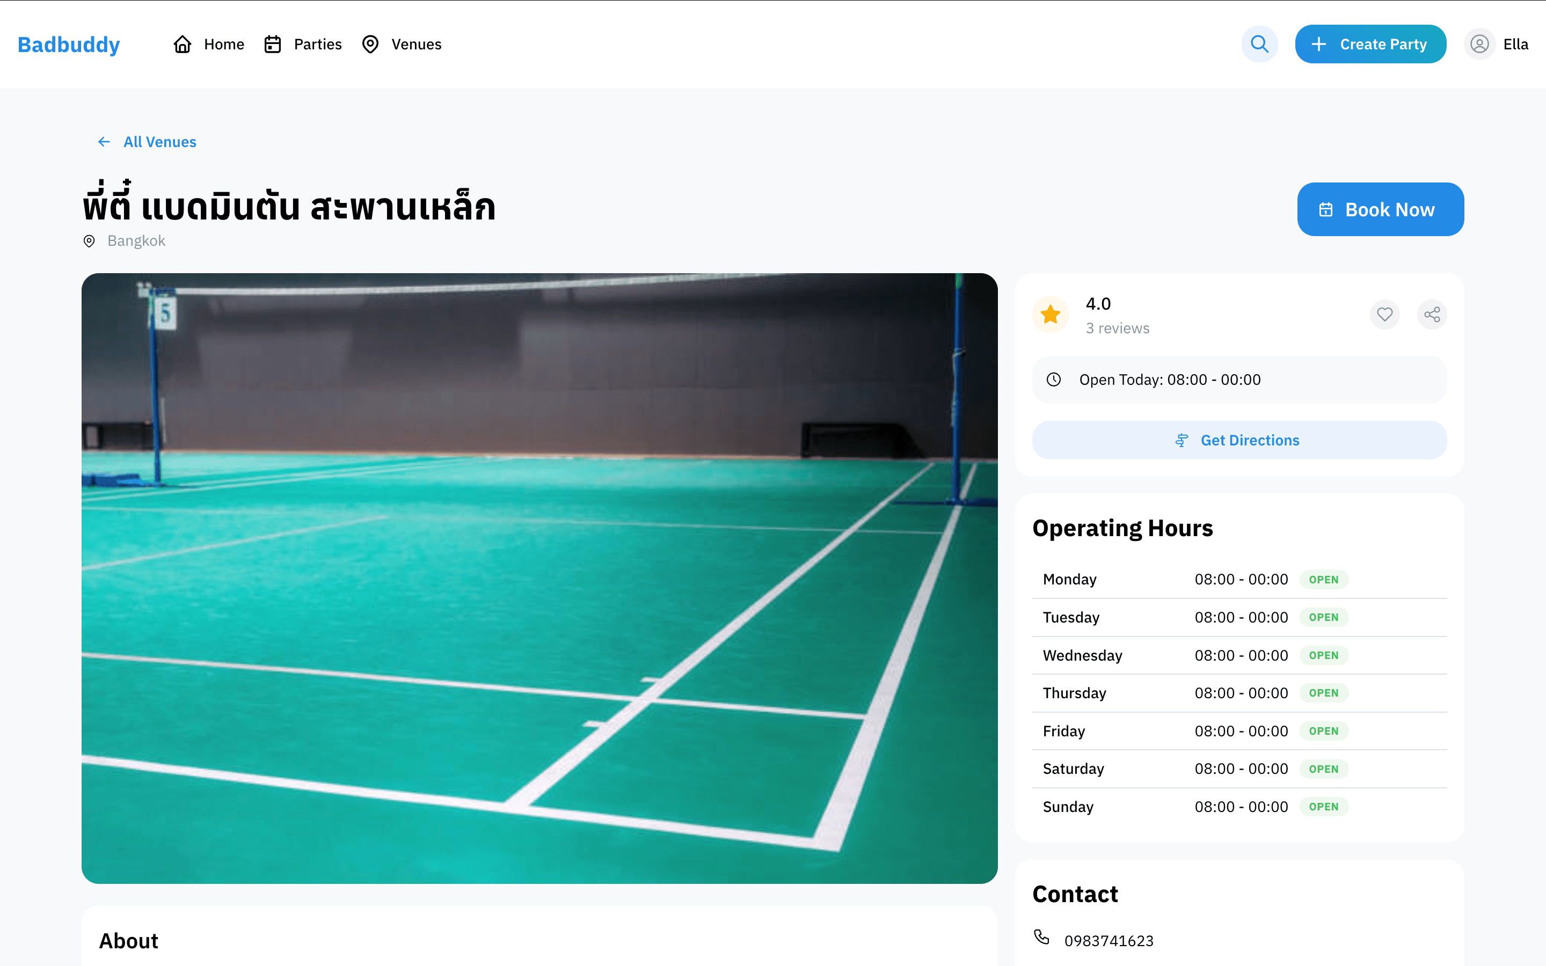
Task: Click the Operating Hours heading
Action: click(x=1122, y=529)
